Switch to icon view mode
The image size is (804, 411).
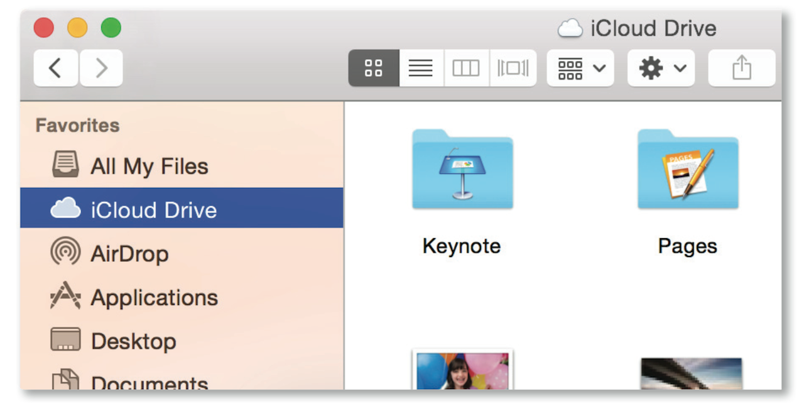(x=374, y=68)
